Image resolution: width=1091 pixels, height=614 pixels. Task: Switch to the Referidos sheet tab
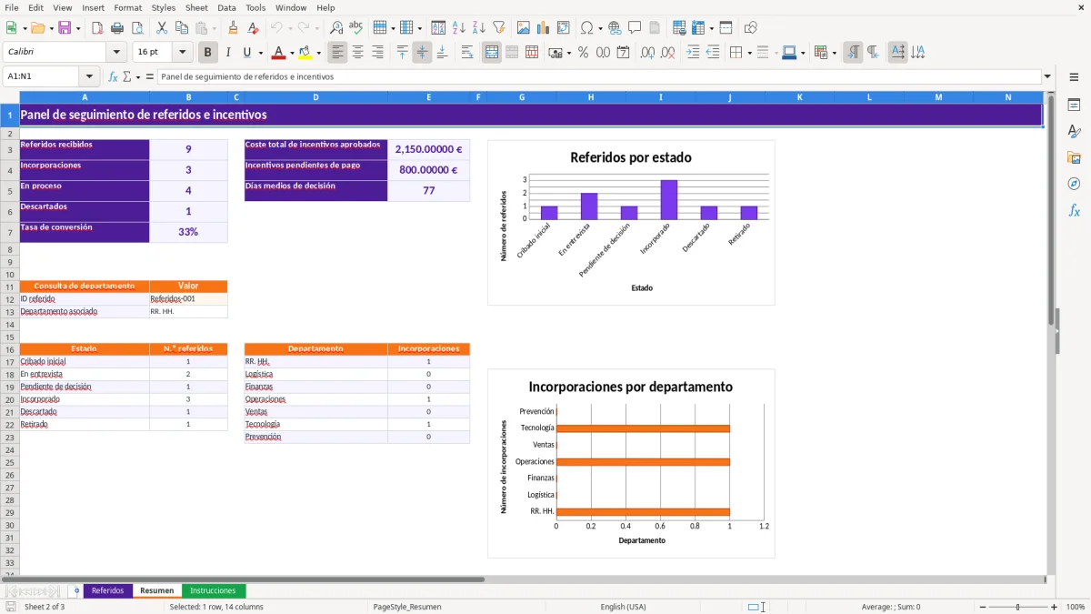pos(107,590)
